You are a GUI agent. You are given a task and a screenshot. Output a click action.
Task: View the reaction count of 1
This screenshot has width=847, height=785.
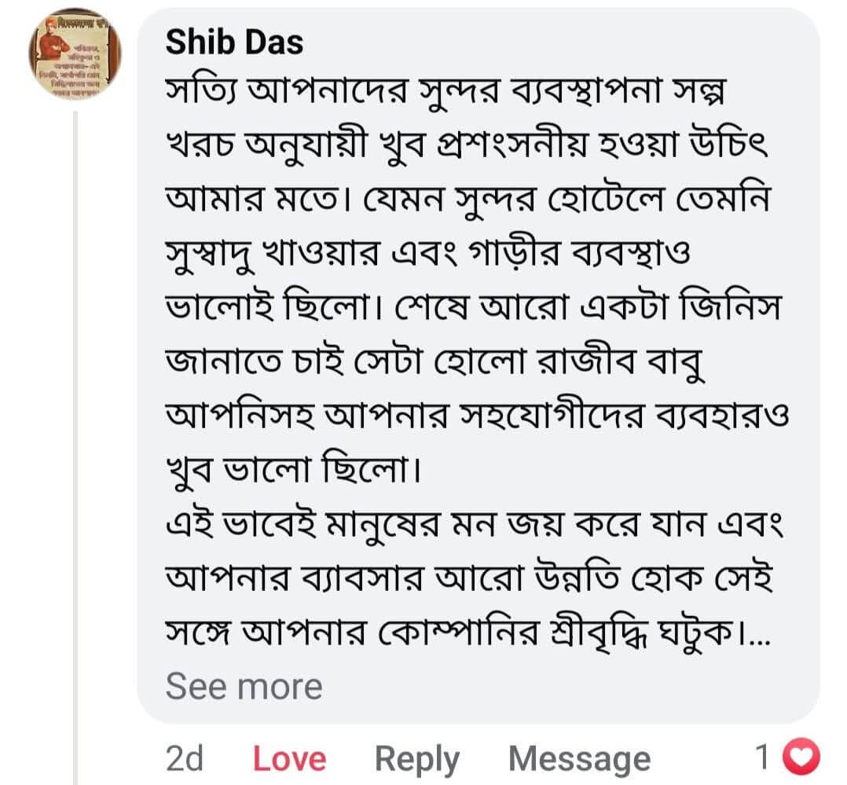pos(762,757)
